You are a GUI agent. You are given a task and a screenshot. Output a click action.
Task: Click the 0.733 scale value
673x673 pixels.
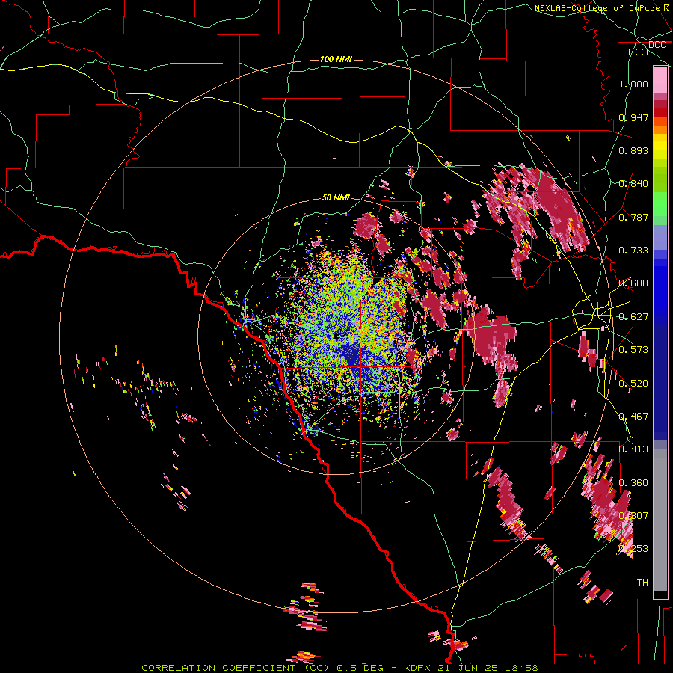[633, 251]
